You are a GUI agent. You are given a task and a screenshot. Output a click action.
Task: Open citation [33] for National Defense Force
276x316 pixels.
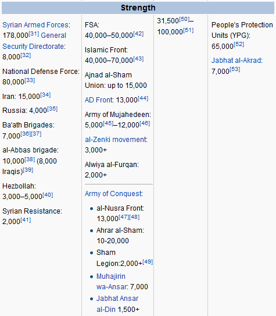pos(30,80)
